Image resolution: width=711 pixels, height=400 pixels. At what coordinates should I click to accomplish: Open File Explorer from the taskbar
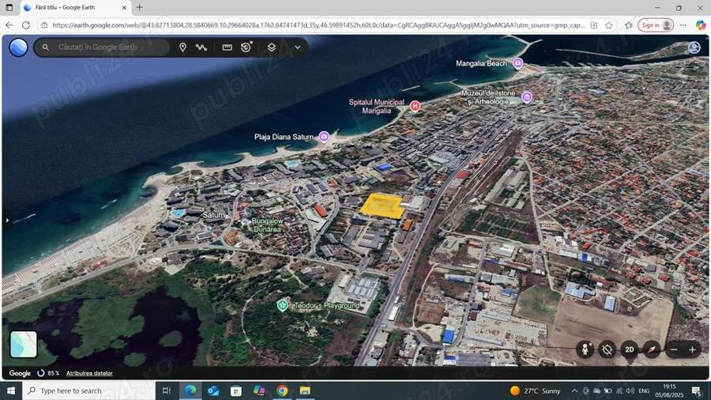[x=305, y=391]
